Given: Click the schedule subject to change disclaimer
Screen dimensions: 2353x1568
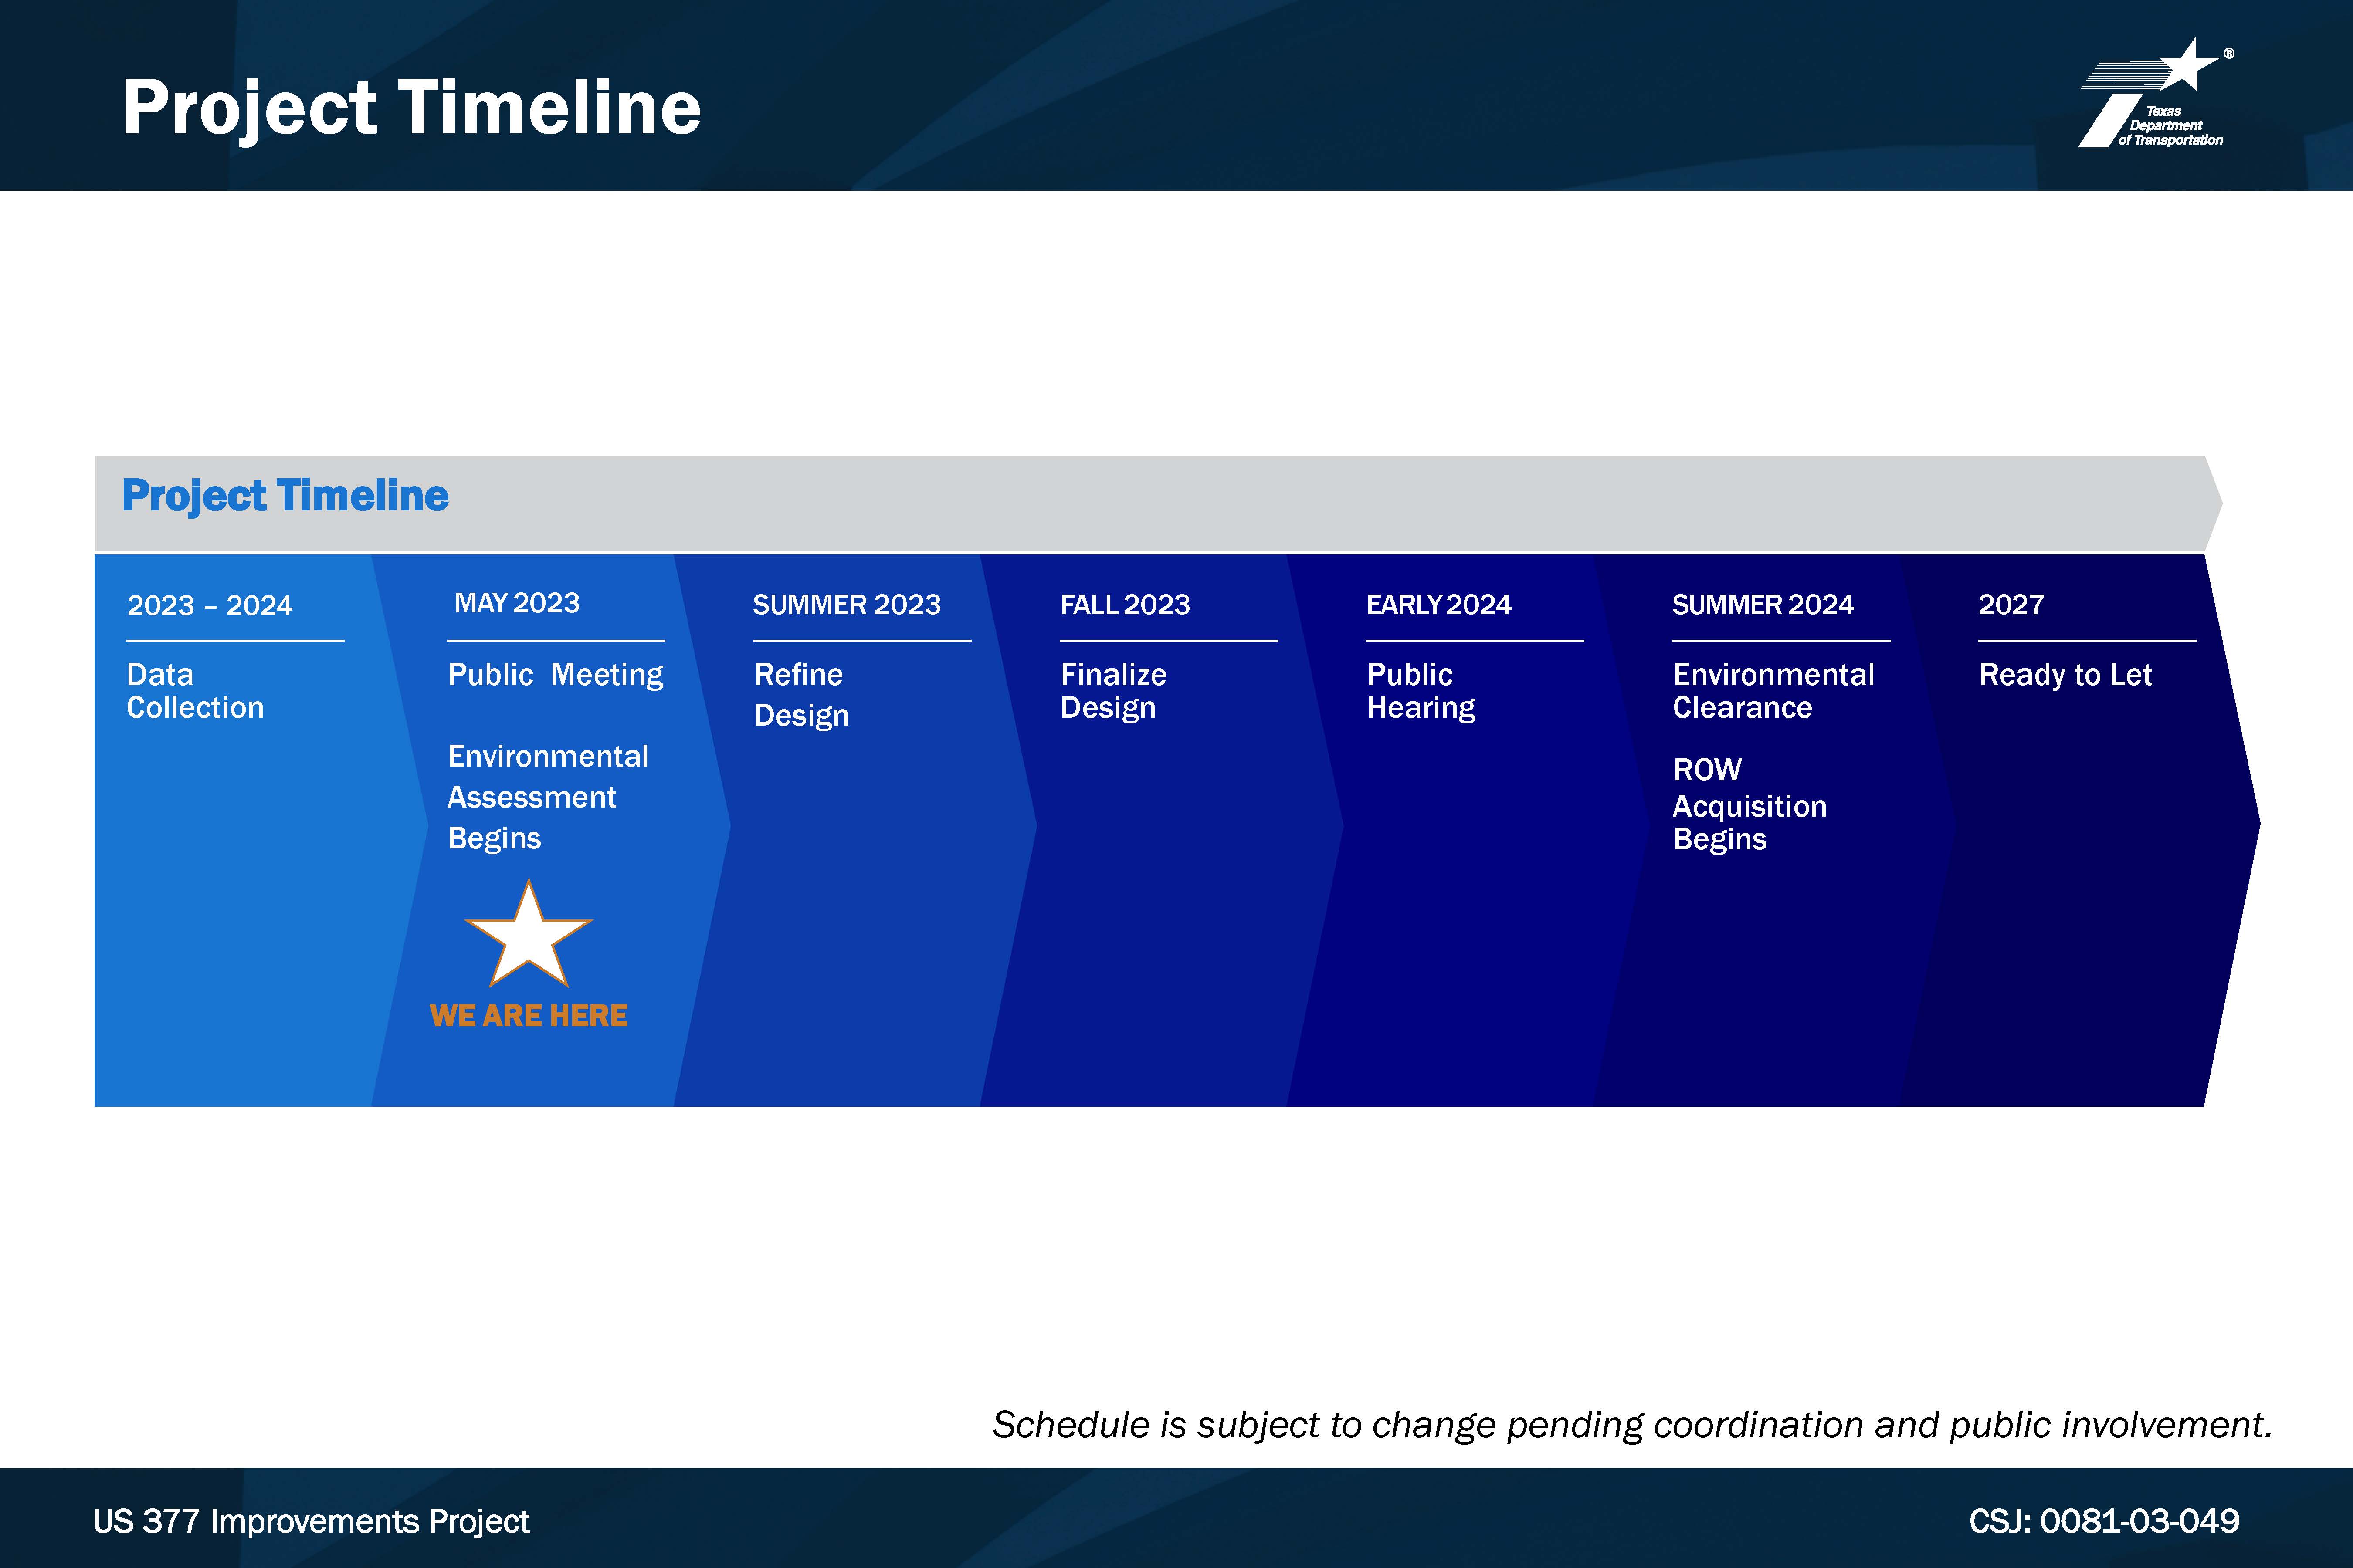Looking at the screenshot, I should pos(1632,1425).
